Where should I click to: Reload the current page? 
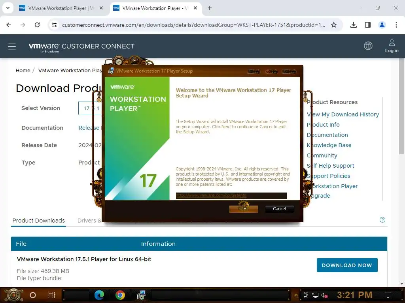click(37, 25)
